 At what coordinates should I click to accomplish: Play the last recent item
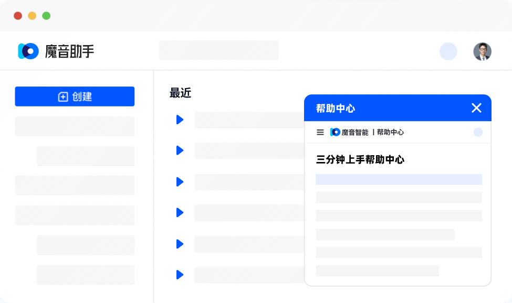click(180, 275)
